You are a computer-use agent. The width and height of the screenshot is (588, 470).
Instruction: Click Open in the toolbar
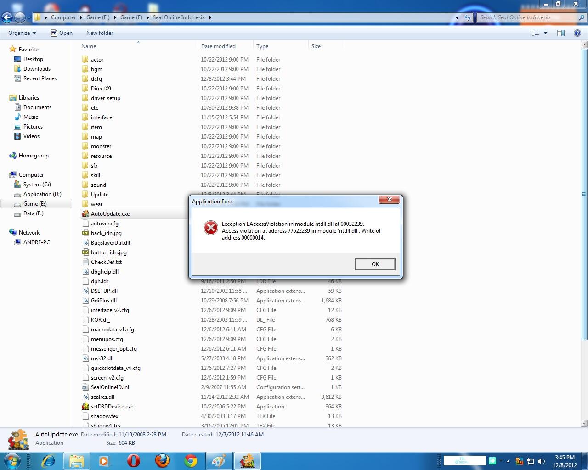point(62,33)
